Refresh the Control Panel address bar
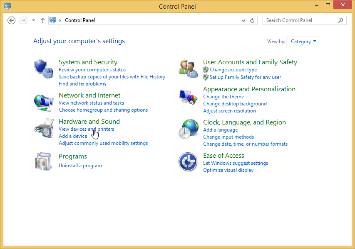Viewport: 355px width, 249px height. [252, 20]
